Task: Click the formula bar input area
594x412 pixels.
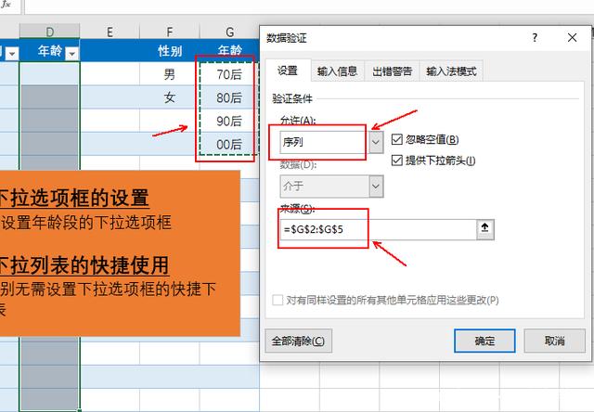Action: (x=309, y=6)
